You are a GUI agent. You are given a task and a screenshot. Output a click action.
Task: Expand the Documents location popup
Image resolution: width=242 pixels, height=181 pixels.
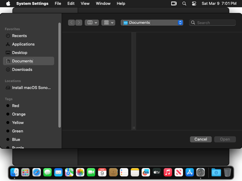(x=180, y=23)
